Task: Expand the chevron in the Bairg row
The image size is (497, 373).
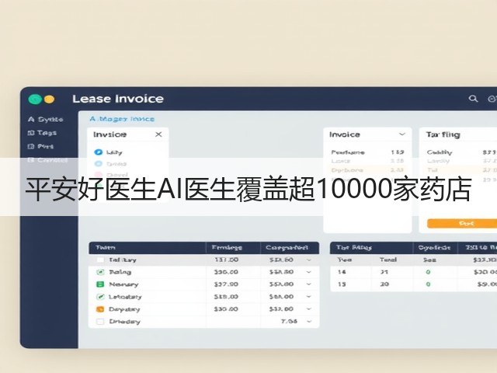Action: tap(309, 272)
